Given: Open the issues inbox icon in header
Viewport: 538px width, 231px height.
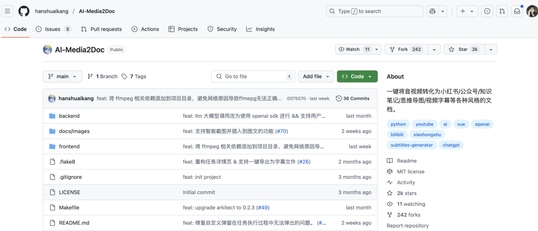Looking at the screenshot, I should pos(487,11).
